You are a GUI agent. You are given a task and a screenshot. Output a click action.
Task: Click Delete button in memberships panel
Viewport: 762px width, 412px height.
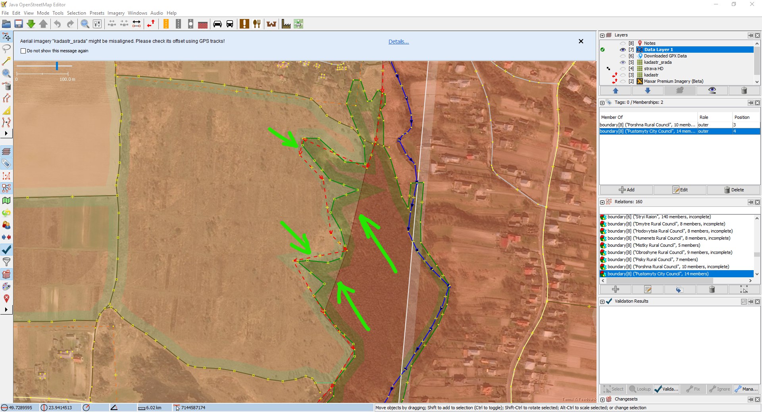(734, 190)
